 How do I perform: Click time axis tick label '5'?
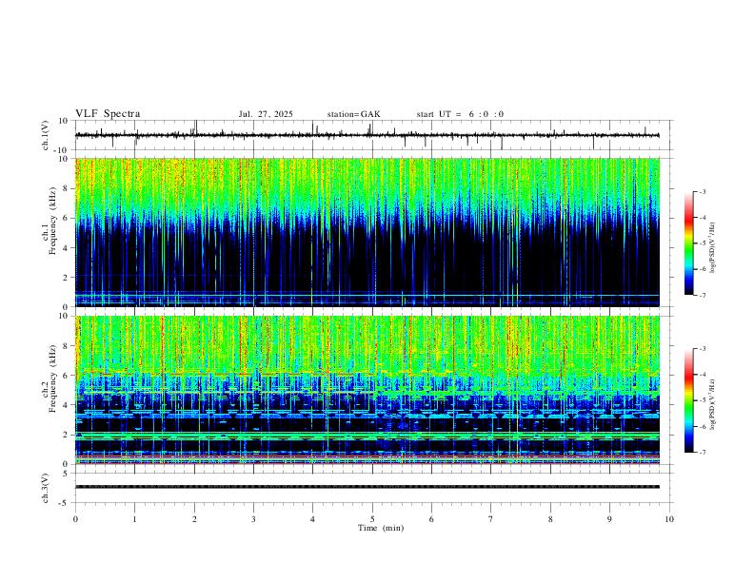372,519
